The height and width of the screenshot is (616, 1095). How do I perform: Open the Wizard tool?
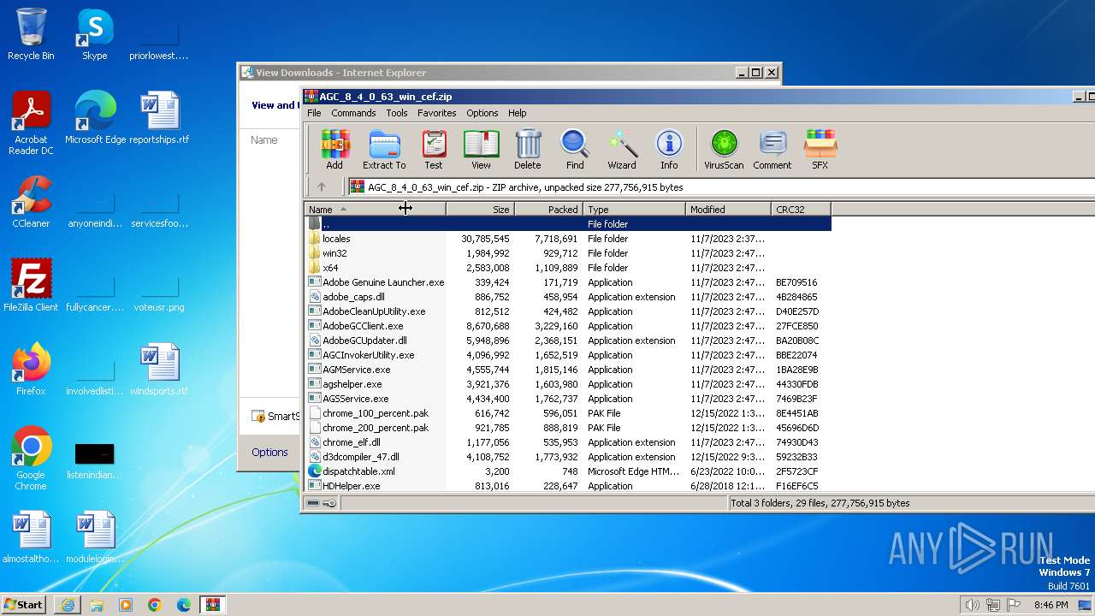pos(622,150)
